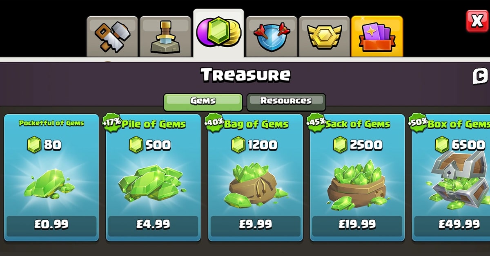Buy Pocketful of Gems for £0.99
Screen dimensions: 490x256
pyautogui.click(x=51, y=224)
